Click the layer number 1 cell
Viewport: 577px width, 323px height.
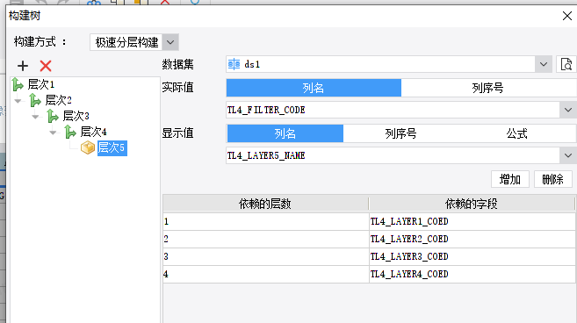tap(266, 221)
